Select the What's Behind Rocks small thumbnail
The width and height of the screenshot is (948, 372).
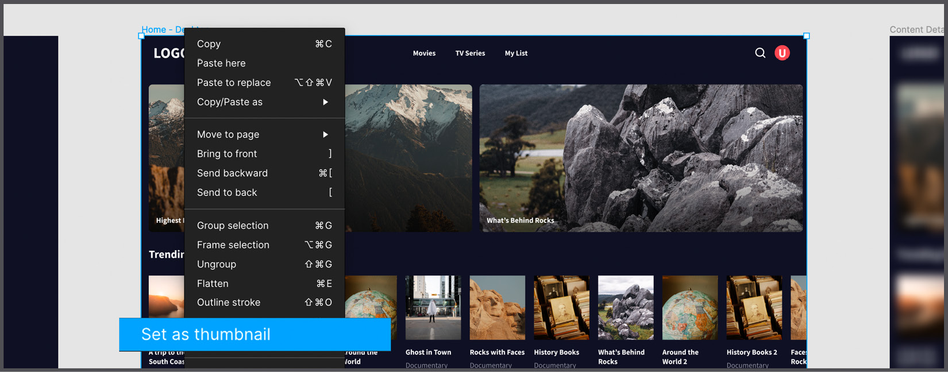(x=626, y=307)
